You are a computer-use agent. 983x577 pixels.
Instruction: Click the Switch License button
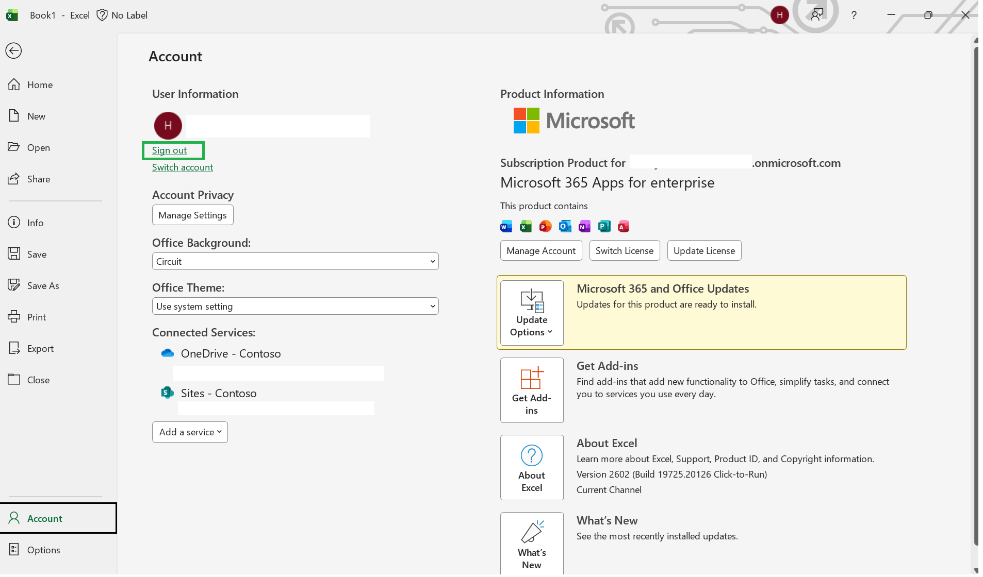625,250
